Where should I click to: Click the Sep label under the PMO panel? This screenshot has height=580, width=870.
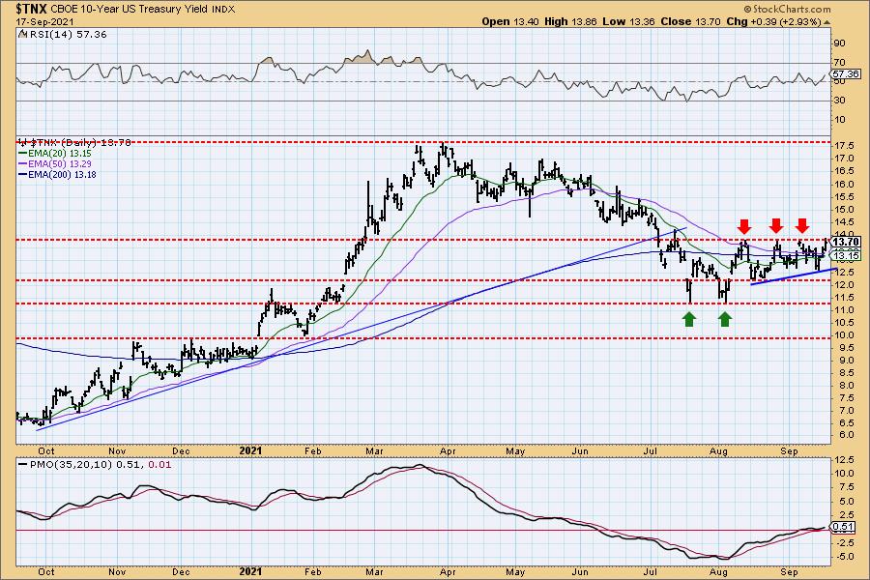(x=789, y=571)
